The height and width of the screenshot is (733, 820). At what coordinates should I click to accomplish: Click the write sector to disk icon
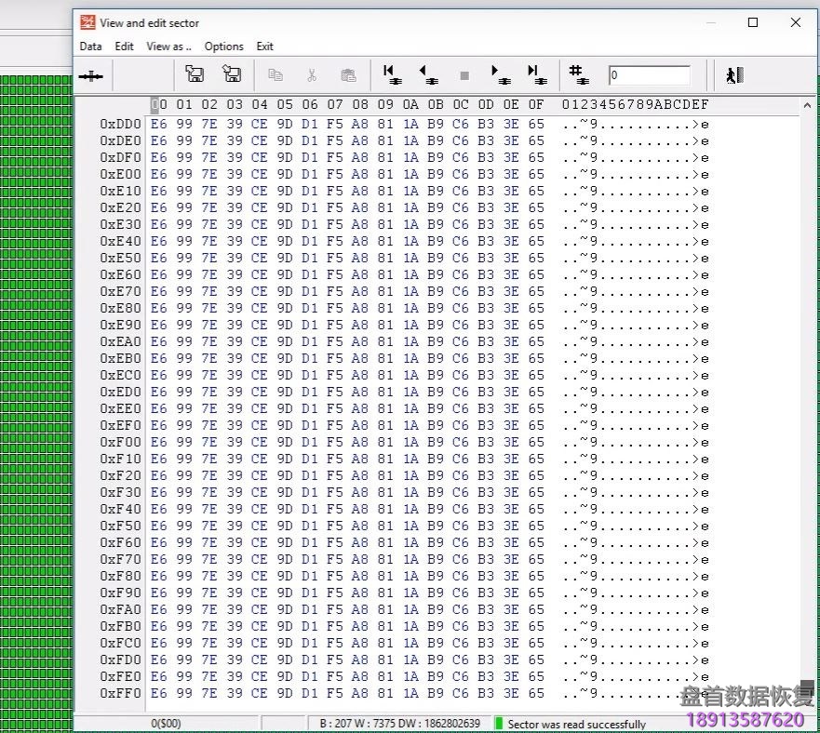[232, 74]
